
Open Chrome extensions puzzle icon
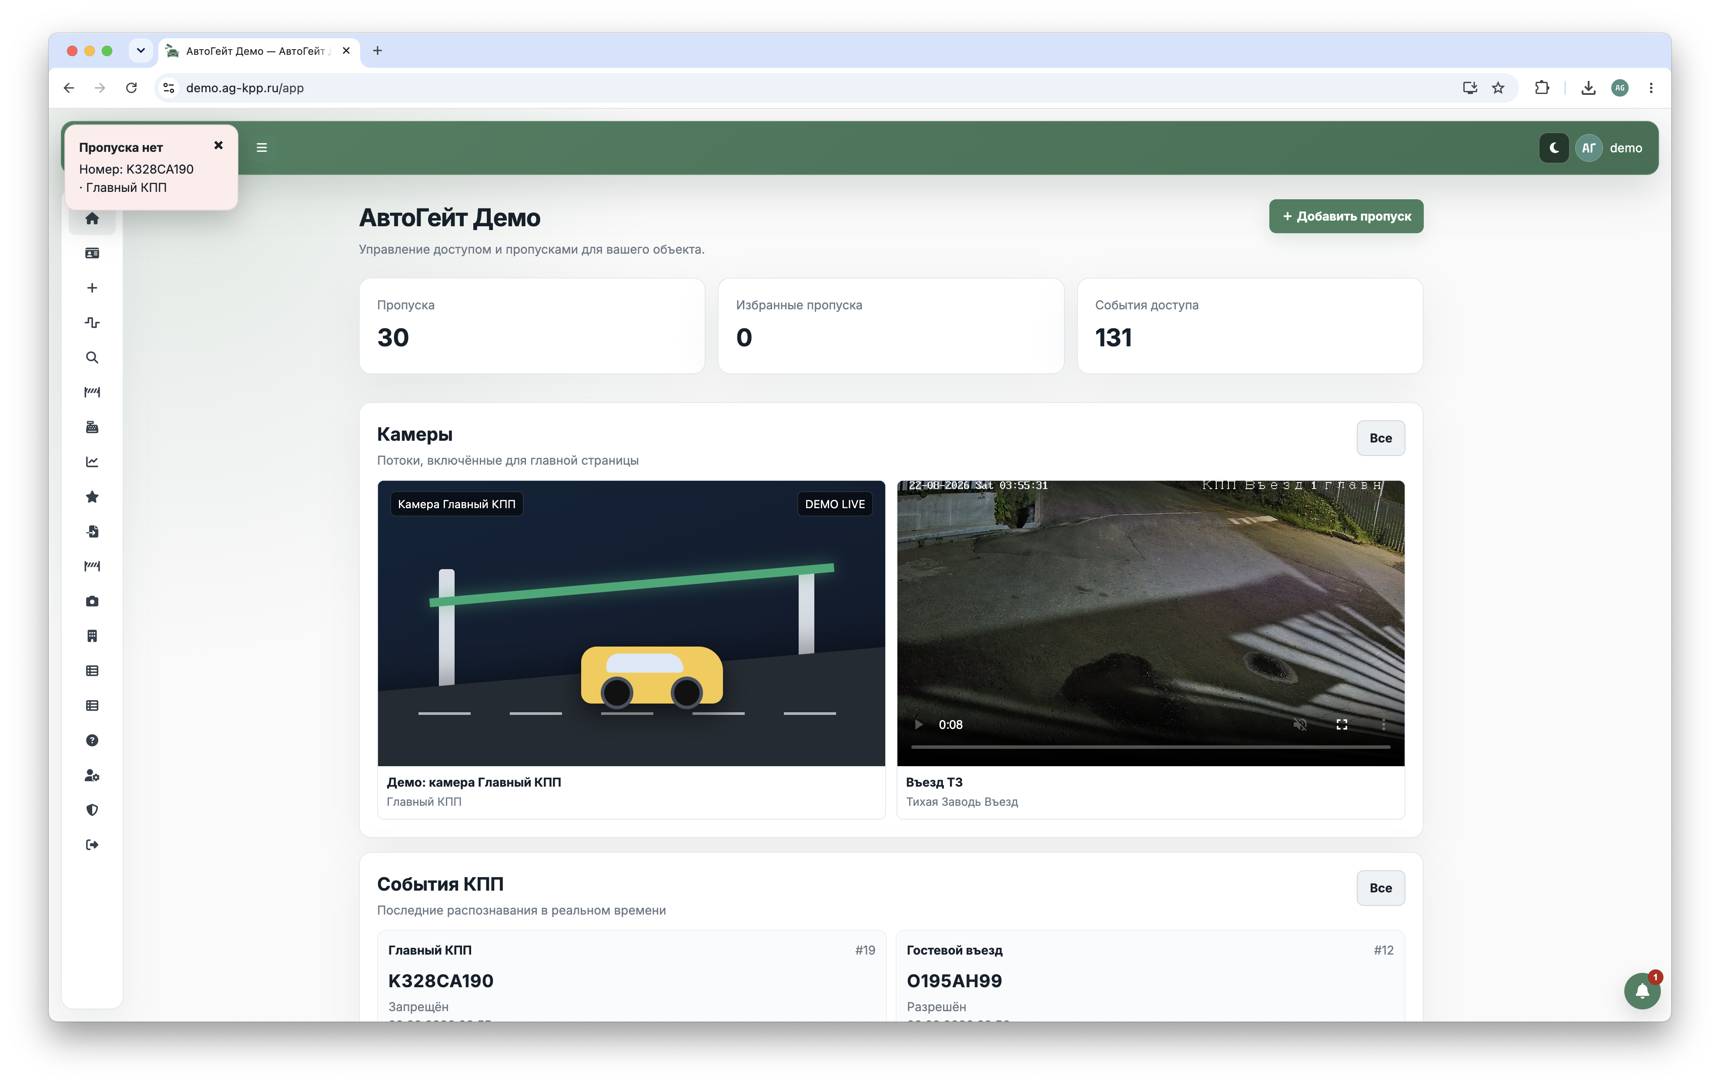[1541, 88]
